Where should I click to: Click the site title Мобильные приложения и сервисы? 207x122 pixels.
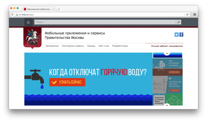pyautogui.click(x=75, y=33)
